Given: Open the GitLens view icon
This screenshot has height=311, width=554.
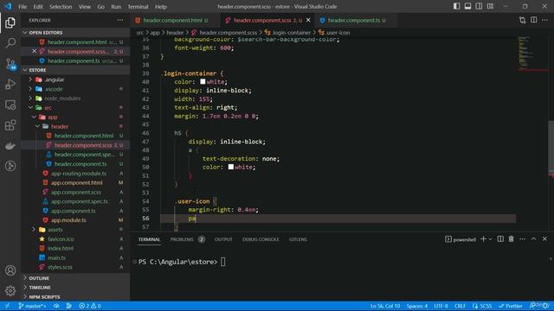Looking at the screenshot, I should (x=10, y=166).
